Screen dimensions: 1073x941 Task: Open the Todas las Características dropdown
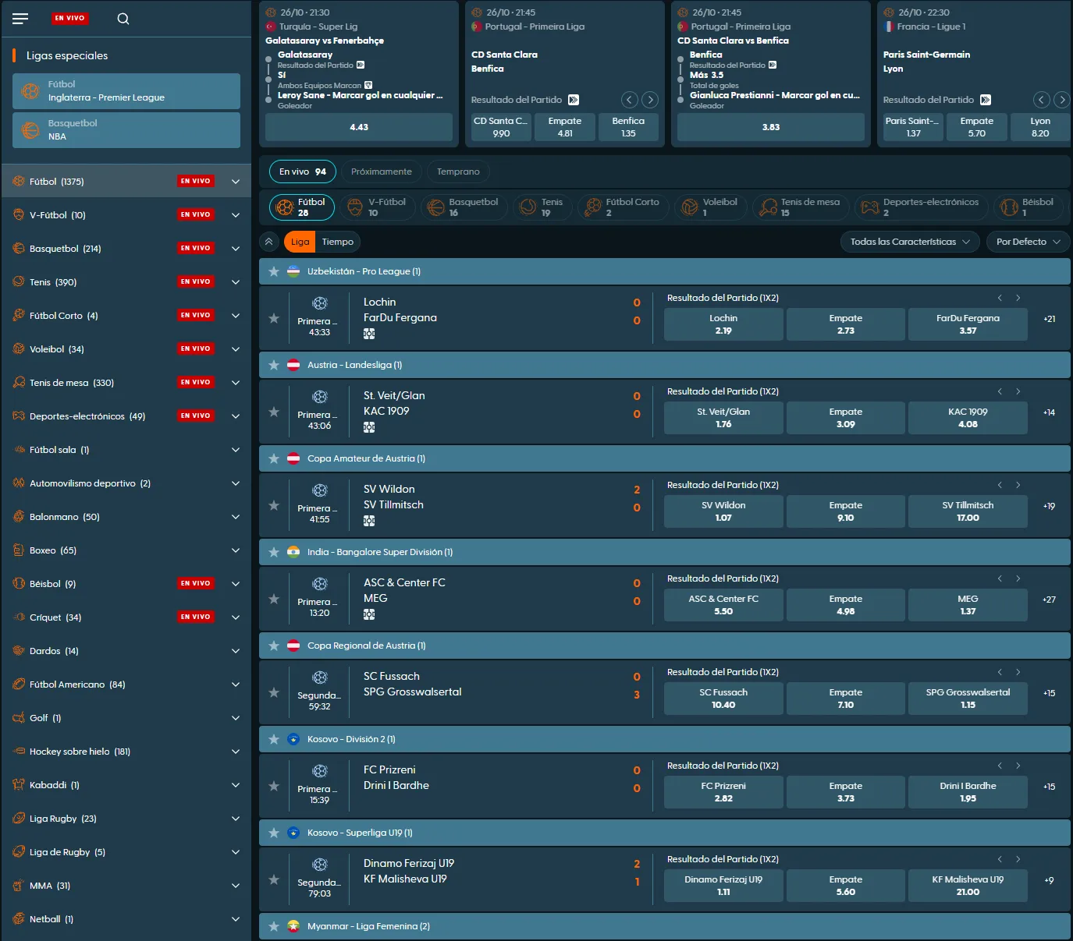(x=910, y=242)
